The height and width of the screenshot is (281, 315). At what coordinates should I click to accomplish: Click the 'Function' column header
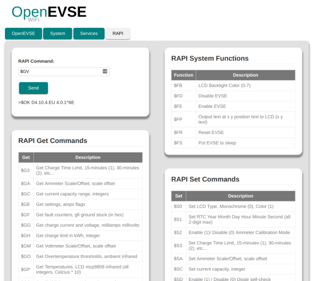pyautogui.click(x=184, y=75)
